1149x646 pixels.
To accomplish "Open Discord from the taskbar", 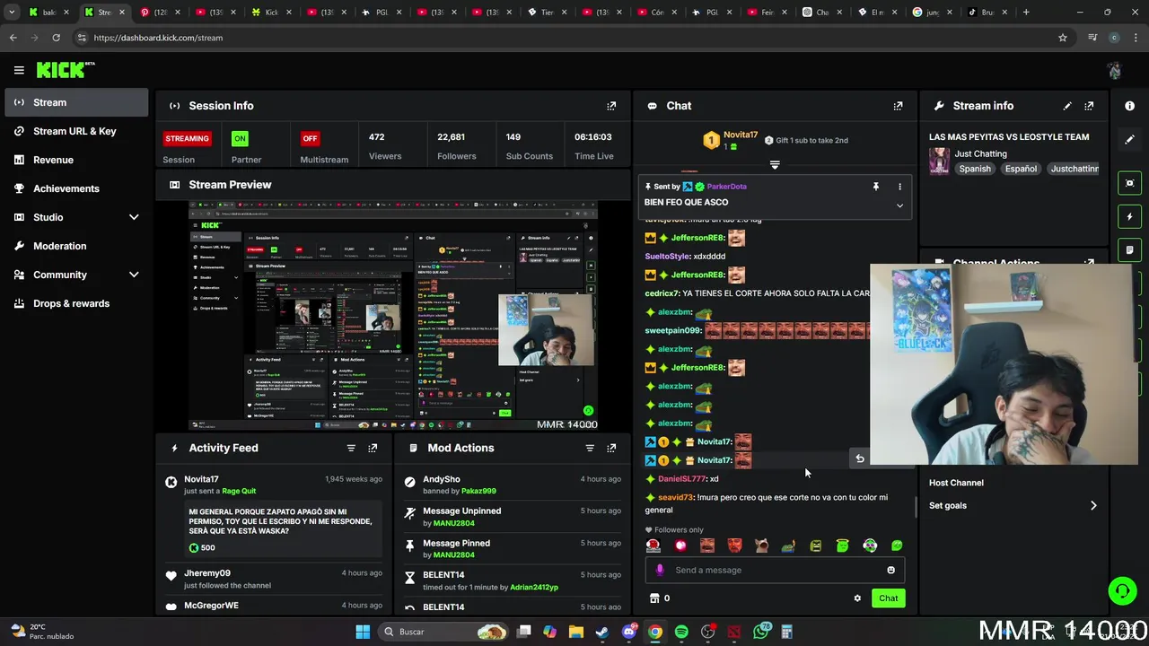I will click(x=629, y=632).
